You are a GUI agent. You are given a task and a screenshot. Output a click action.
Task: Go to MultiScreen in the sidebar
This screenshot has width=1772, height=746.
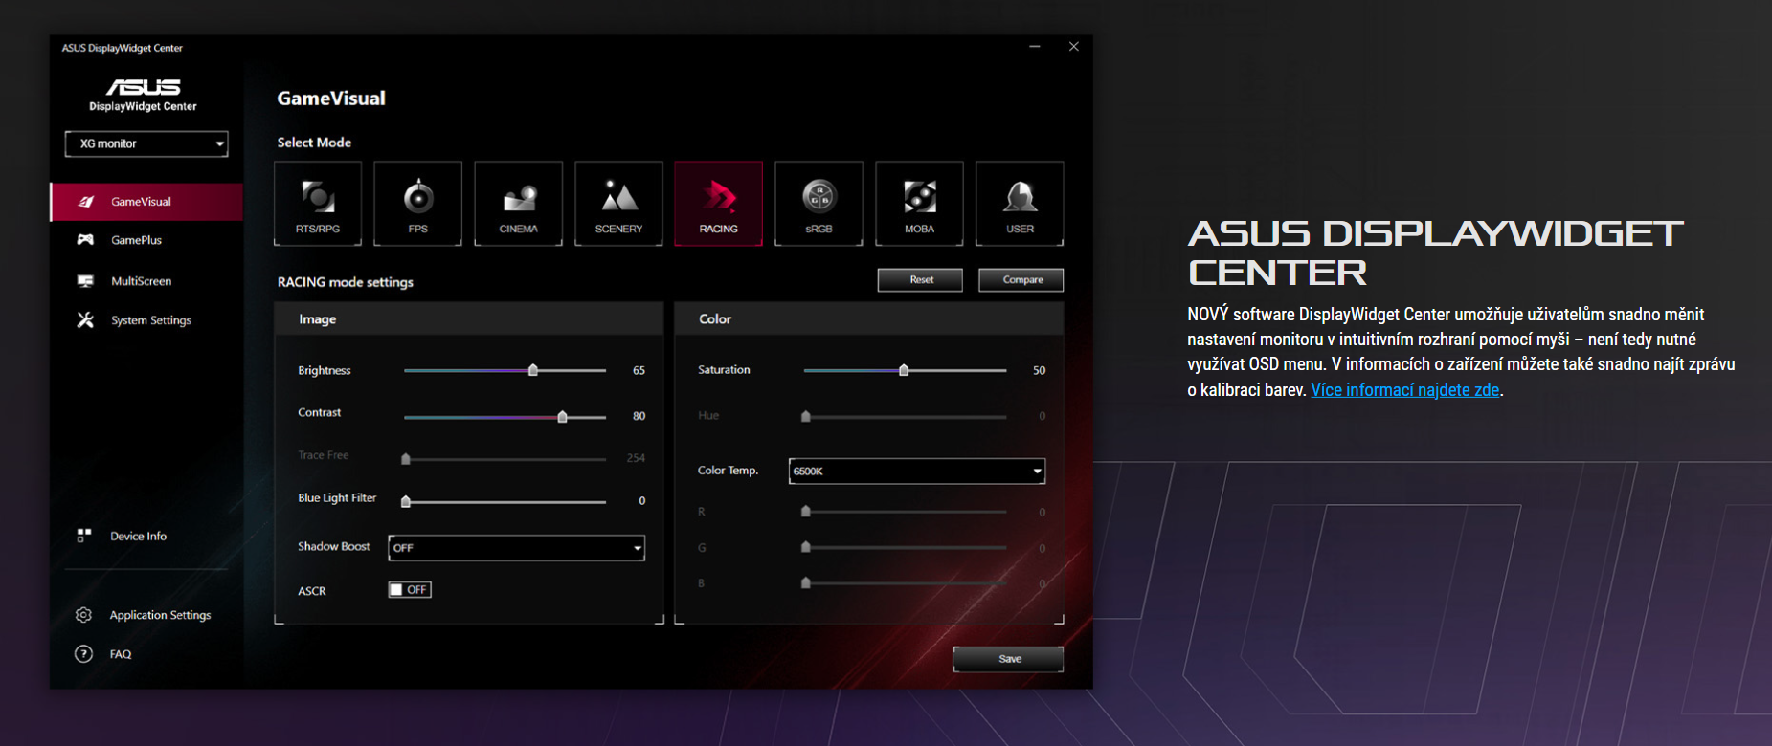141,281
